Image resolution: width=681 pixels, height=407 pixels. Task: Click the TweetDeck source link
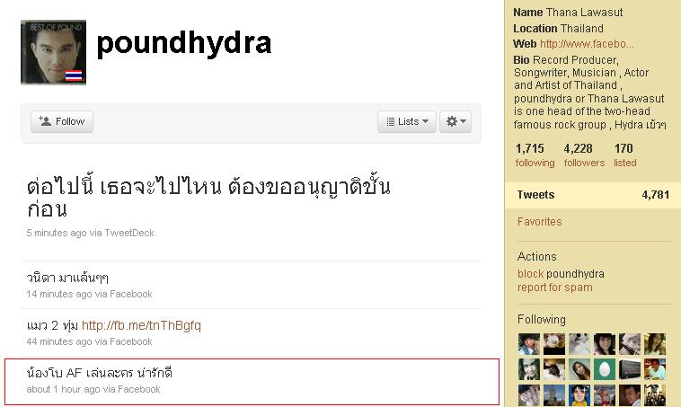(x=129, y=233)
